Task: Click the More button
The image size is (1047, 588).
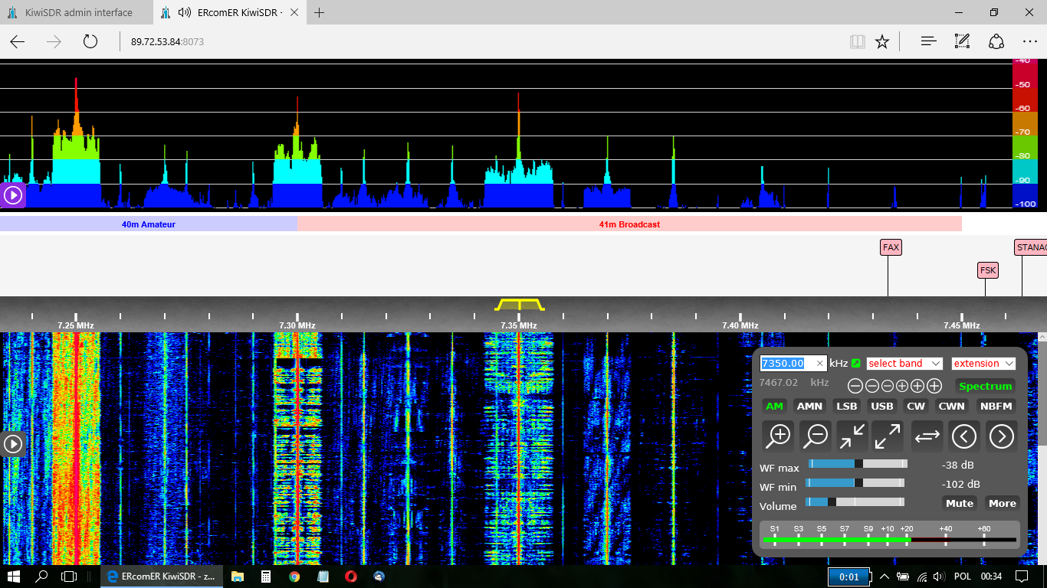Action: click(1002, 503)
